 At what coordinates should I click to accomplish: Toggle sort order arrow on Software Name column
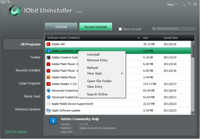[138, 38]
